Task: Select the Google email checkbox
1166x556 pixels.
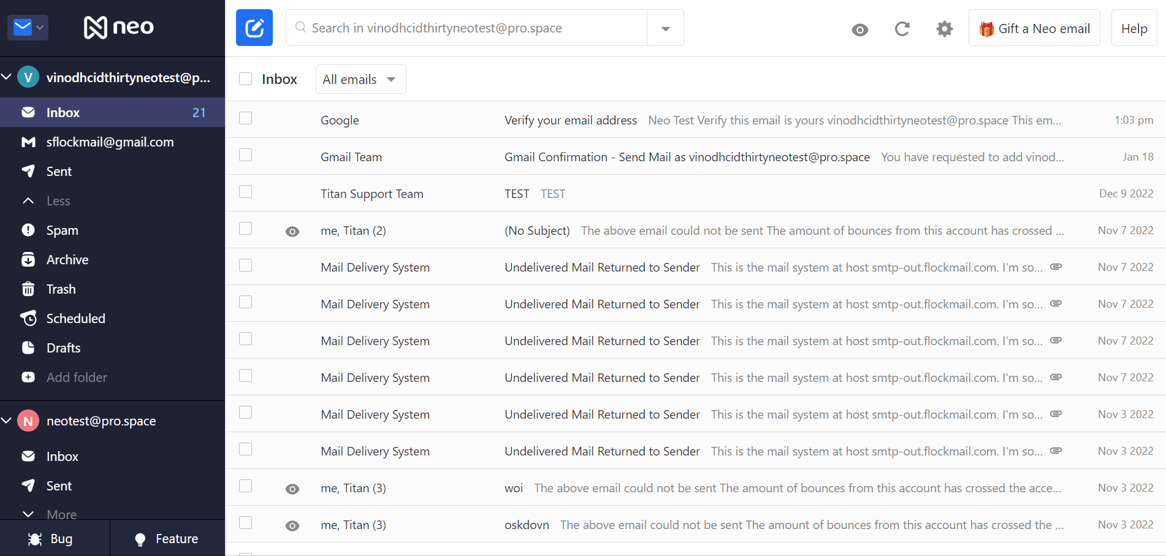Action: (246, 118)
